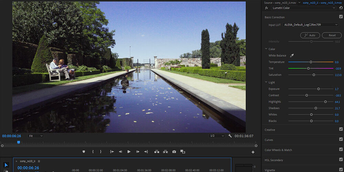Go to Out point
344x172 pixels.
pos(146,152)
